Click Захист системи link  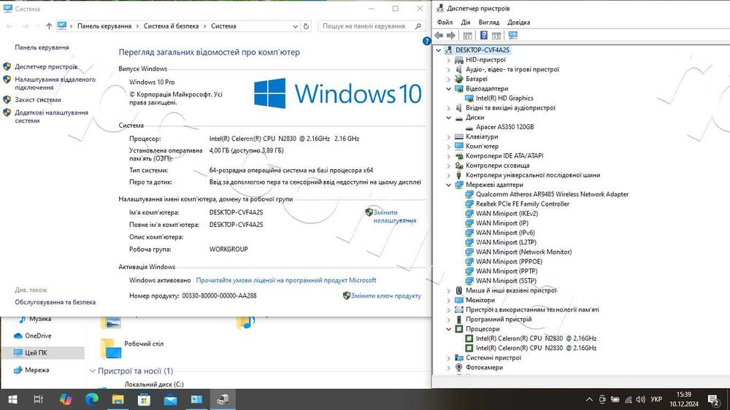[x=38, y=100]
